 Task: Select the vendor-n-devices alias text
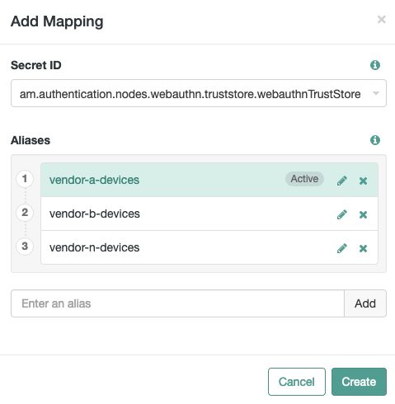click(x=94, y=247)
